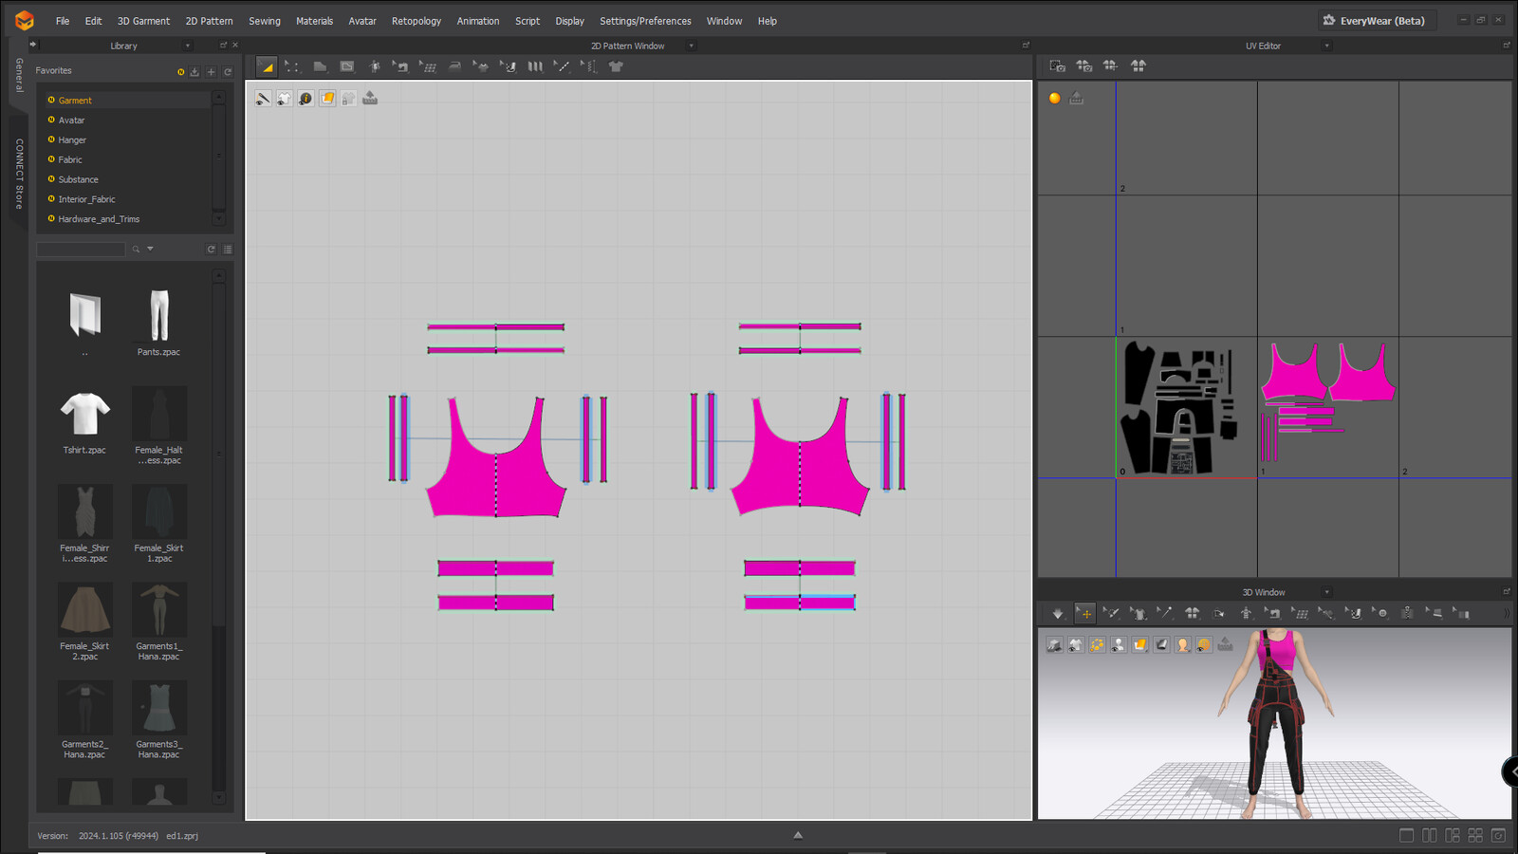Open the search filter dropdown in Library
1518x854 pixels.
pos(150,249)
